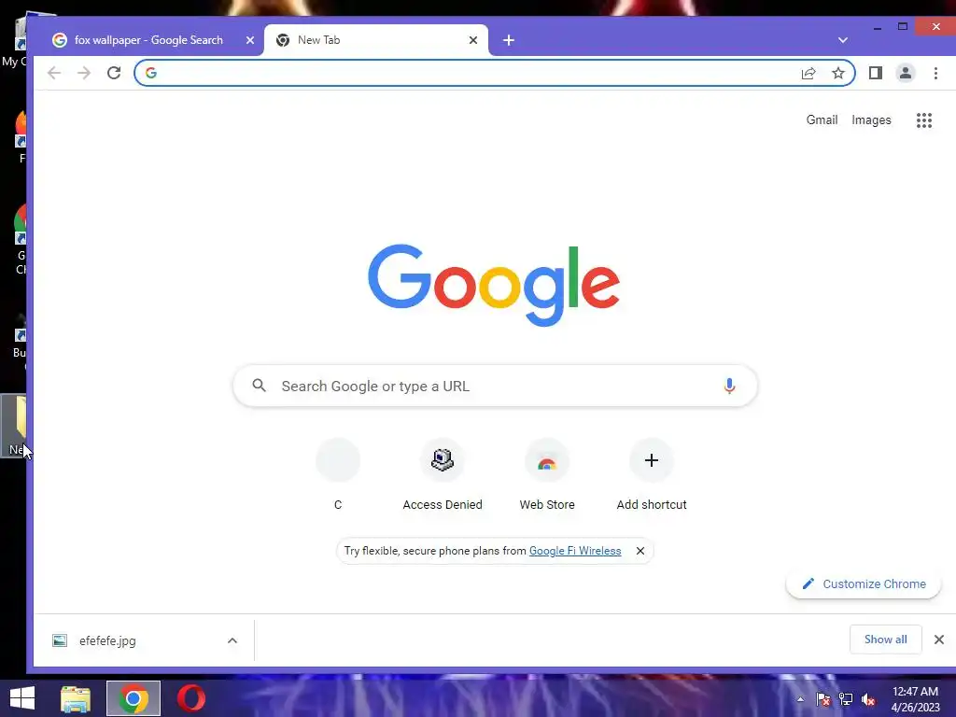
Task: Click the Google icon in the address bar
Action: 151,73
